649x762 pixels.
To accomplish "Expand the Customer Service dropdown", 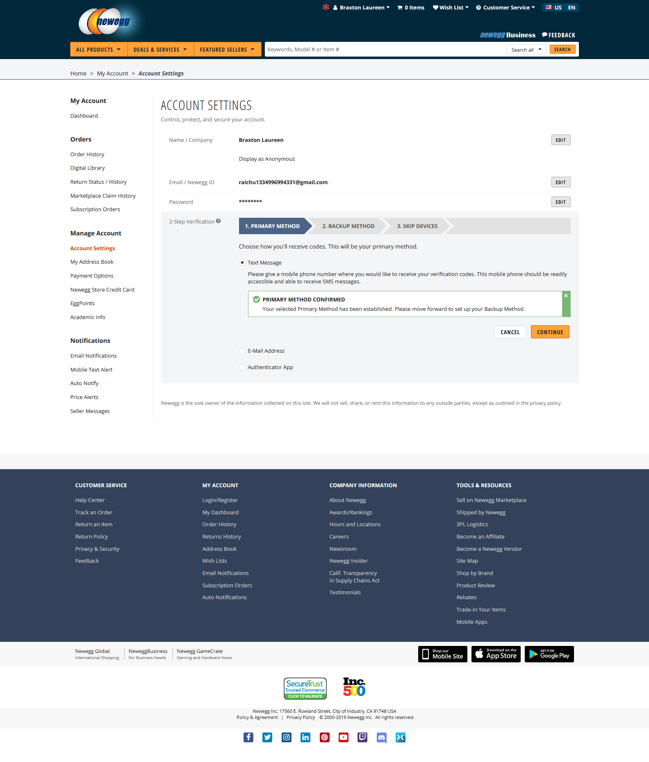I will 506,7.
